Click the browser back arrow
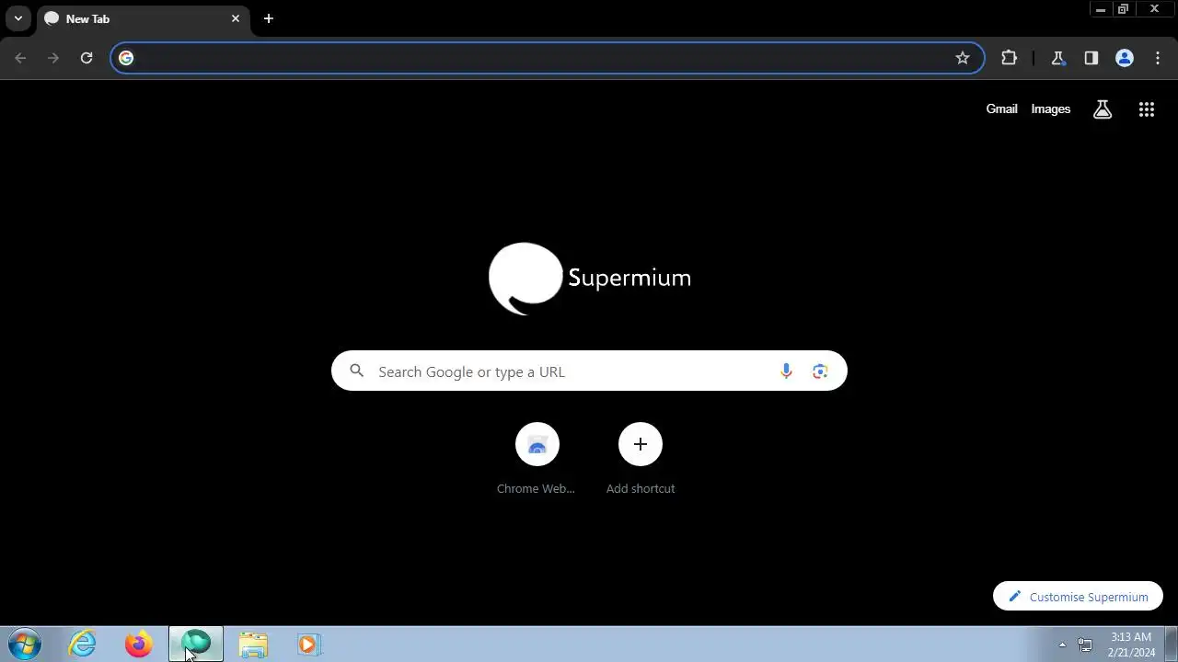 click(x=20, y=58)
